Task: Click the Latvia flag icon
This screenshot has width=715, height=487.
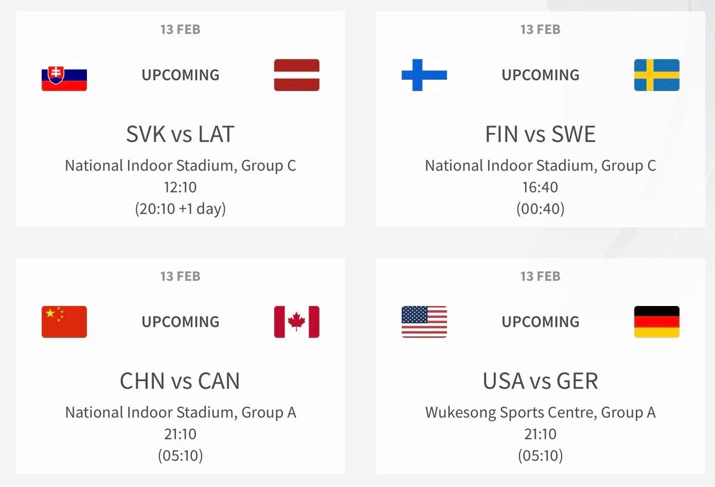Action: coord(297,75)
